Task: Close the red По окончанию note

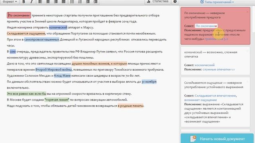Action: pyautogui.click(x=247, y=12)
